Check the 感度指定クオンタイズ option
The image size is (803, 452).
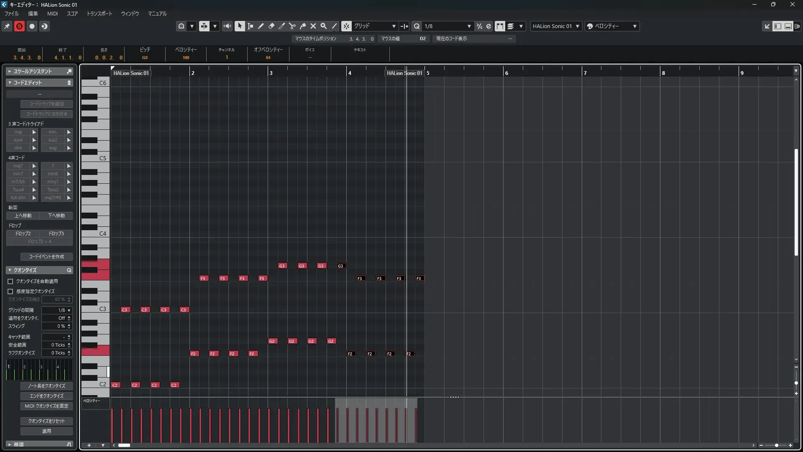coord(10,291)
